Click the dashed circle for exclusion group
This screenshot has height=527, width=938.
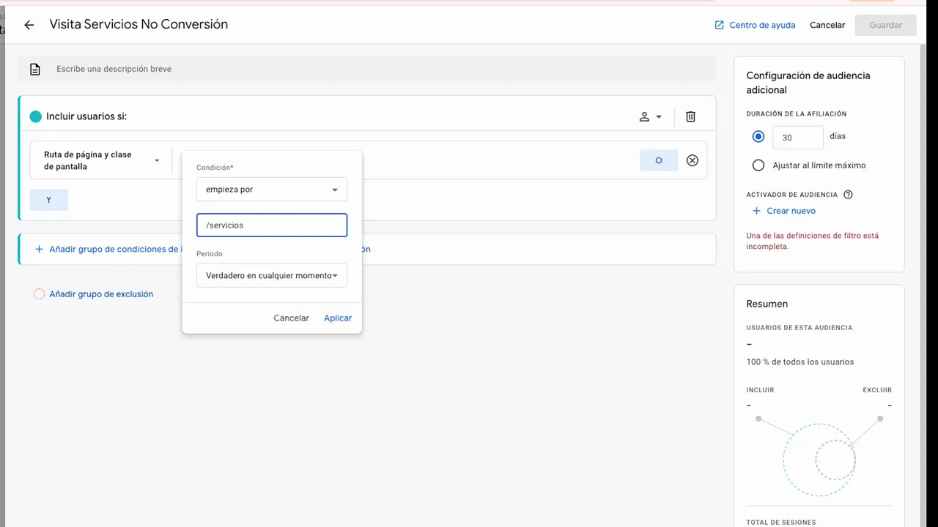pyautogui.click(x=39, y=294)
